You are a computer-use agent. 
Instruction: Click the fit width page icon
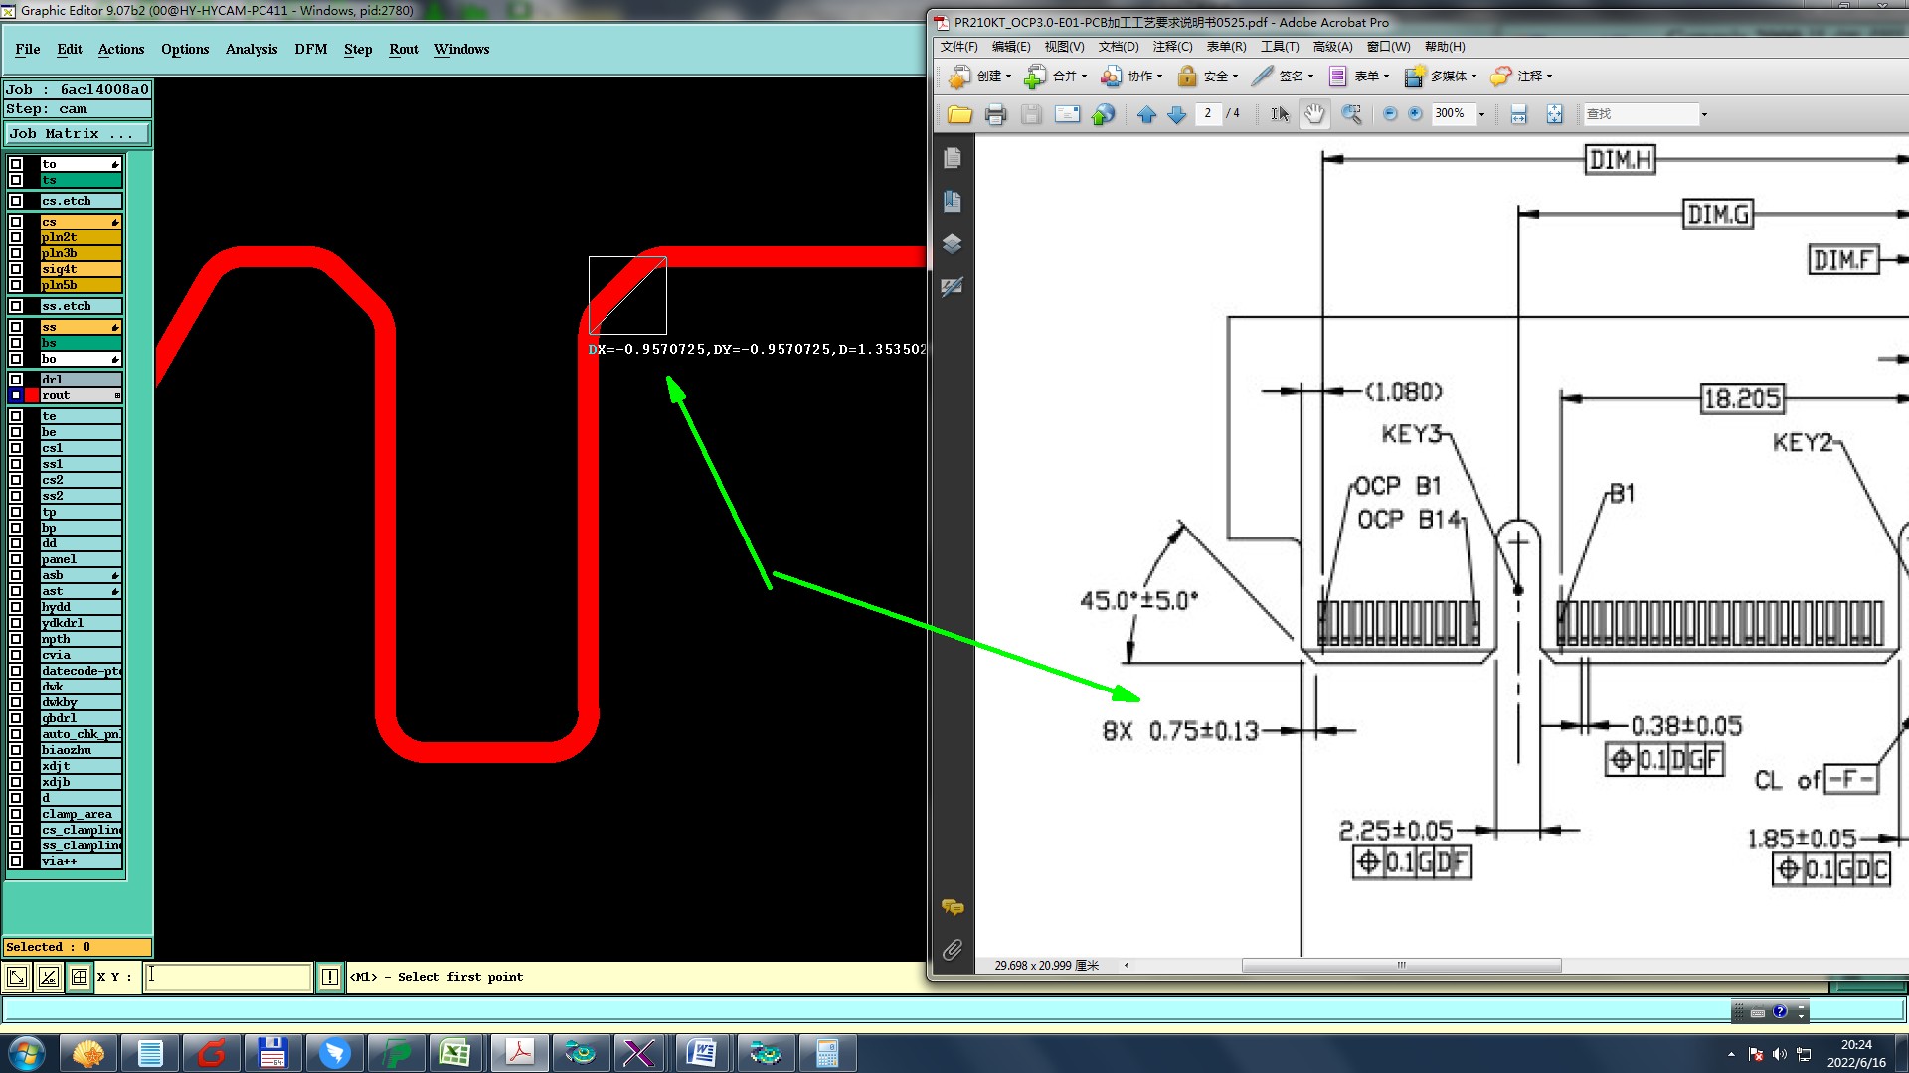click(1518, 114)
